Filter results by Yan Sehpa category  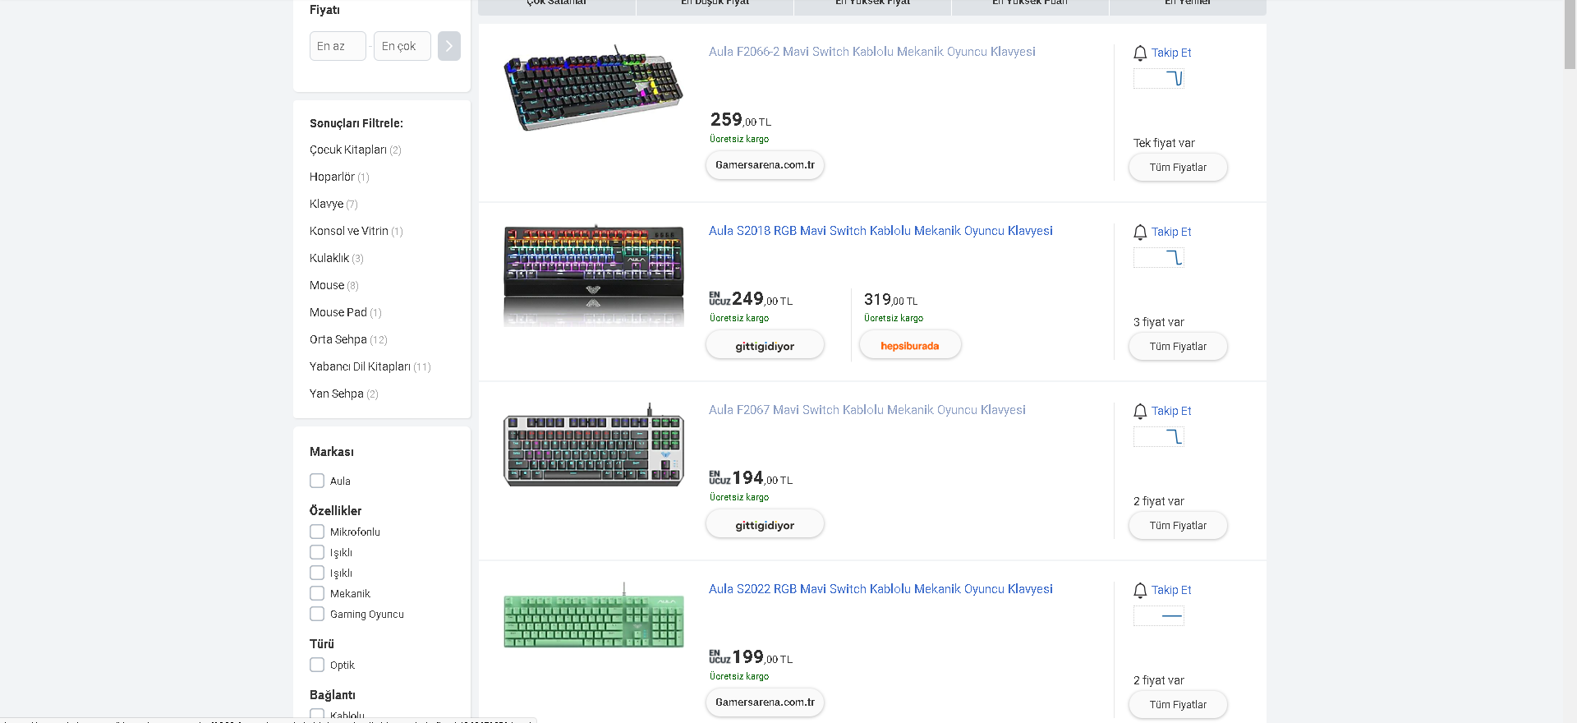(x=343, y=394)
